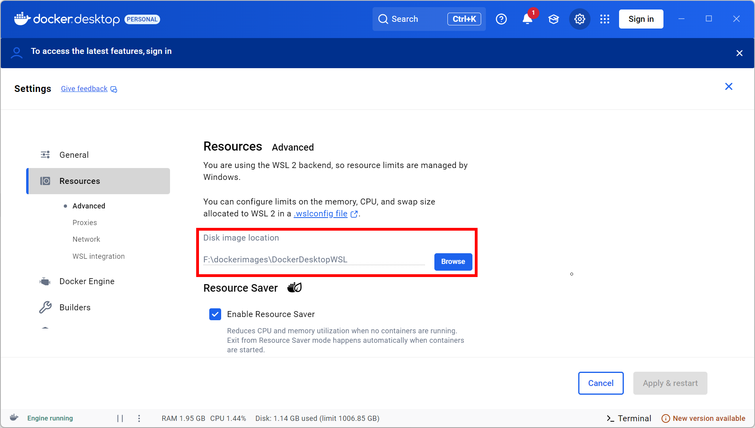Close the Settings page
The height and width of the screenshot is (428, 755).
click(729, 86)
